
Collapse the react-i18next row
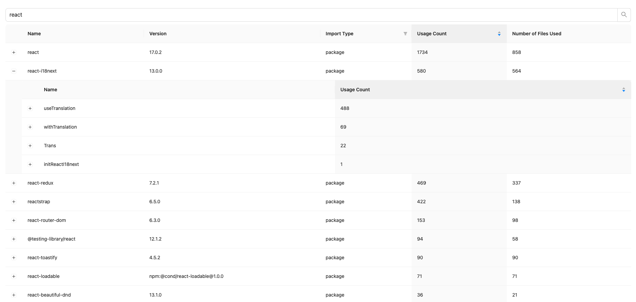[14, 71]
